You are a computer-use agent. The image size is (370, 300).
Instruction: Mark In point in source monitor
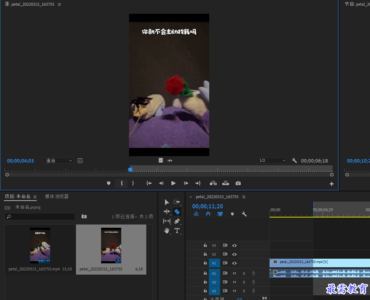(122, 183)
